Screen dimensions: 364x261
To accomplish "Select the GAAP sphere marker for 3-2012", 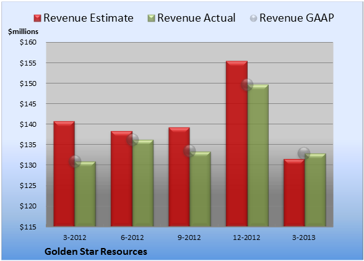I will [x=75, y=161].
